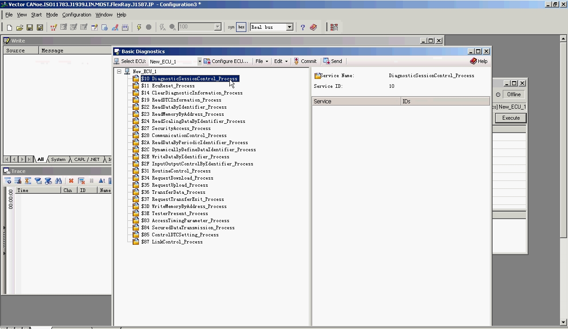
Task: Click the funnel filter icon in Trace toolbar
Action: [x=38, y=181]
